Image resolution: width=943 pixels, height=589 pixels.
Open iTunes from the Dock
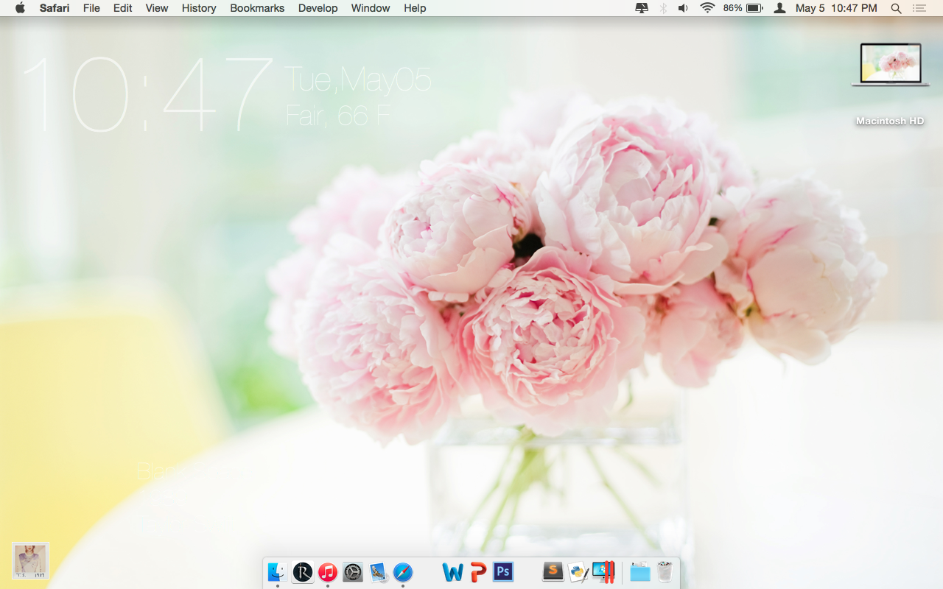point(328,572)
